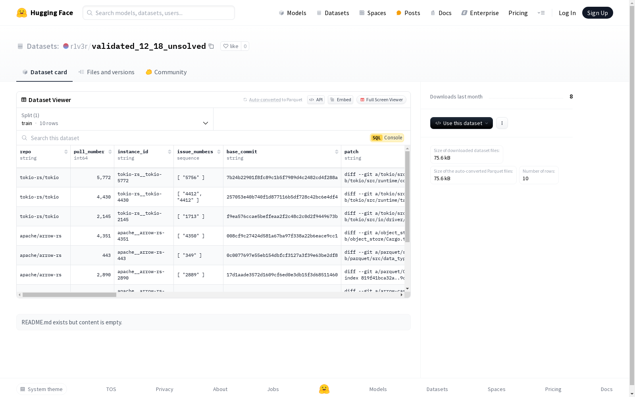Open Posts in top navigation

coord(408,13)
